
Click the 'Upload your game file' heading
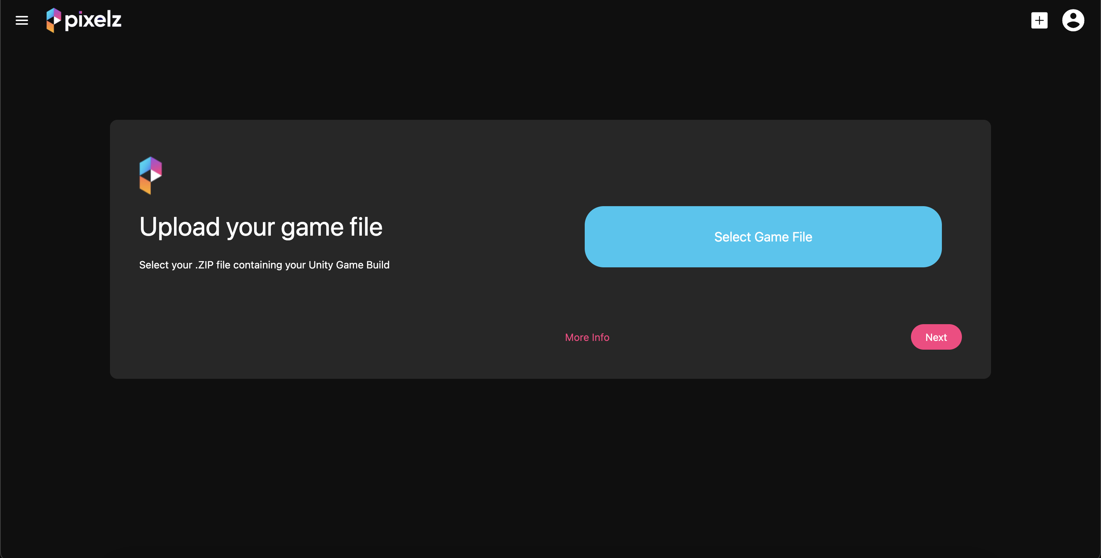[x=261, y=227]
